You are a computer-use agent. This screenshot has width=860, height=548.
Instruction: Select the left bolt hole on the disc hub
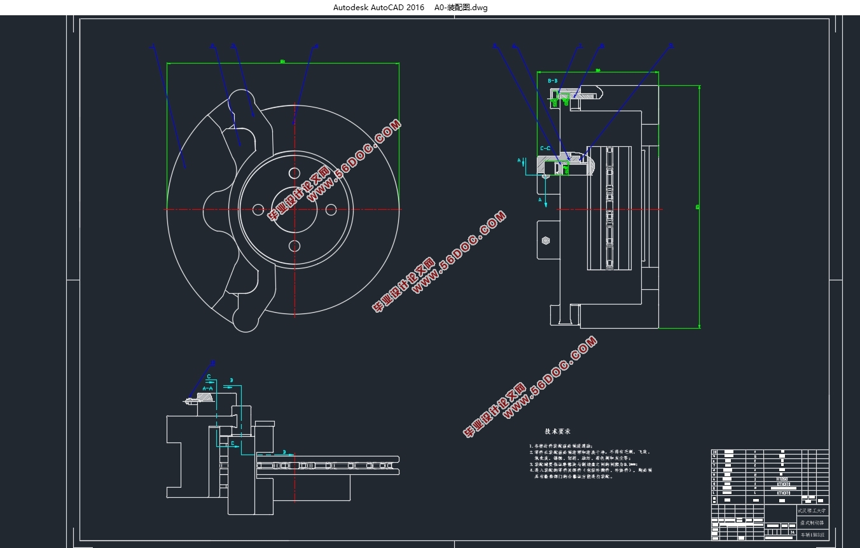coord(258,209)
